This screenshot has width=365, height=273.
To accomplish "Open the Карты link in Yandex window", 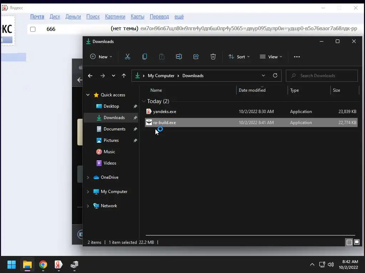I will click(137, 17).
